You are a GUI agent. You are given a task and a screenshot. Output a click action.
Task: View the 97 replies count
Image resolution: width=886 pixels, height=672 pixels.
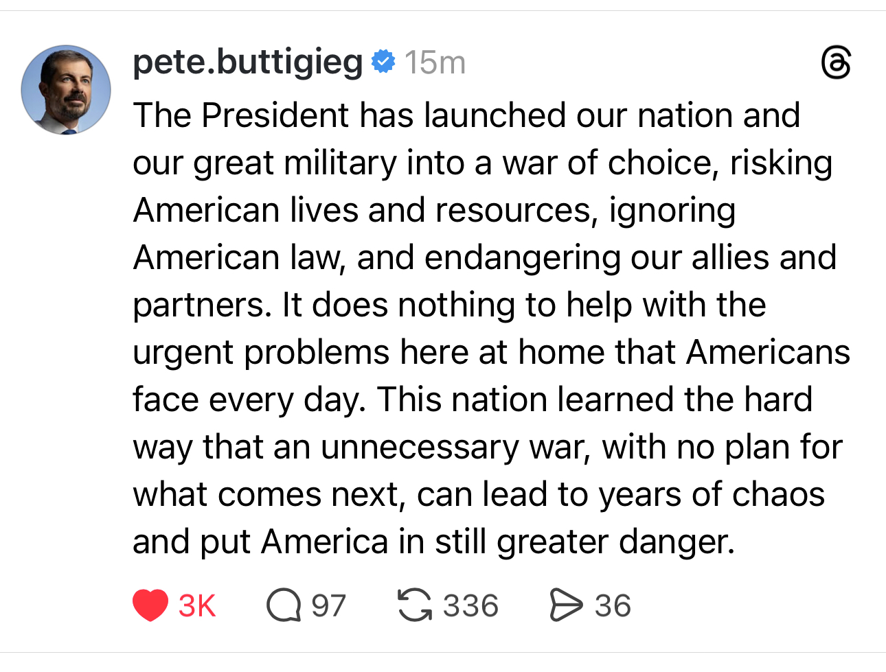(328, 606)
